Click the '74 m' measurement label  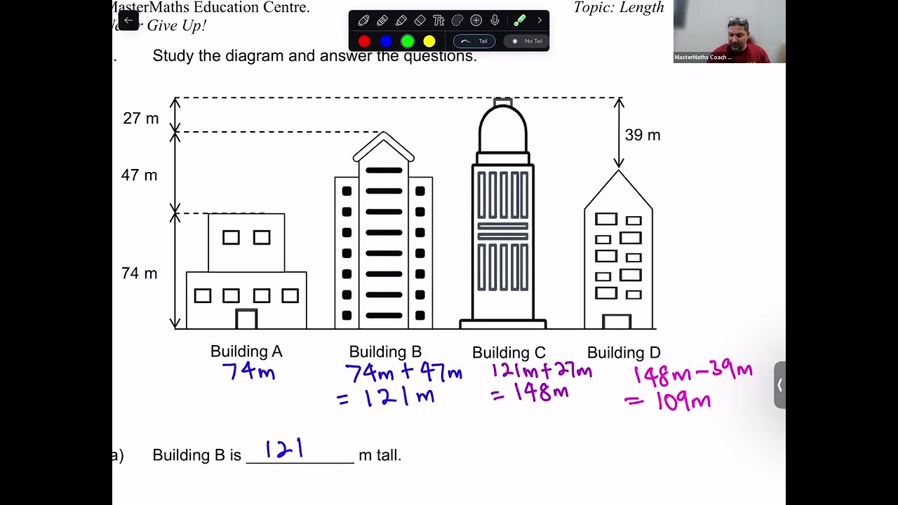[x=139, y=274]
